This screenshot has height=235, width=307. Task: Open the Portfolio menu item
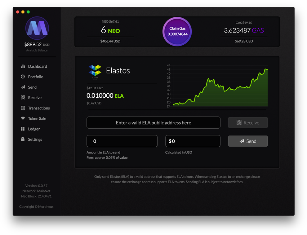click(36, 77)
